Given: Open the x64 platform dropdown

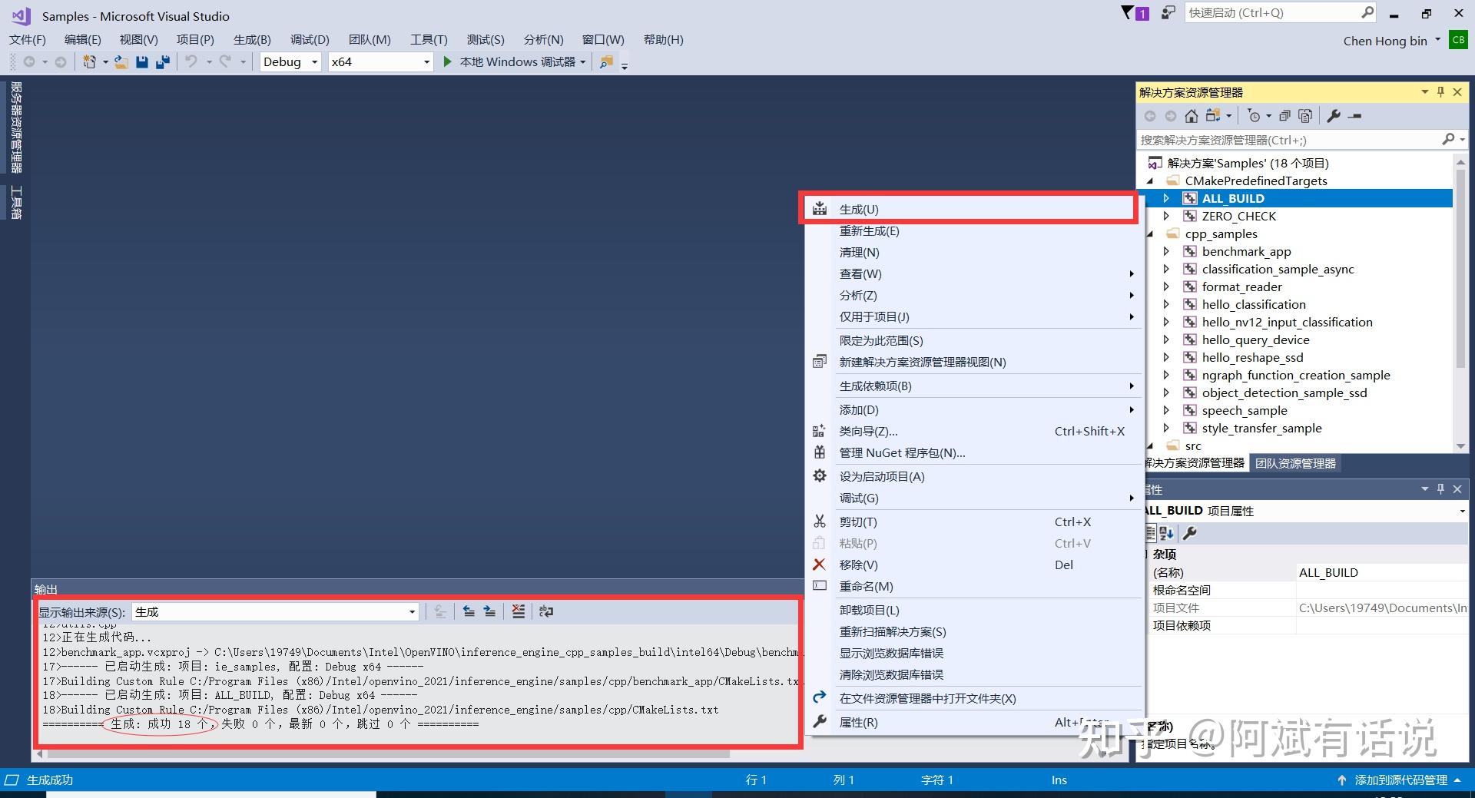Looking at the screenshot, I should pos(380,62).
